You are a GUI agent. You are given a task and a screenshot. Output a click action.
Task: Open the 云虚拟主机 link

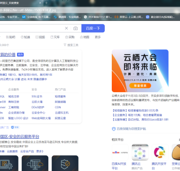click(62, 113)
